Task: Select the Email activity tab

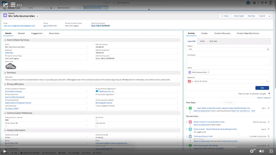Action: tap(202, 41)
